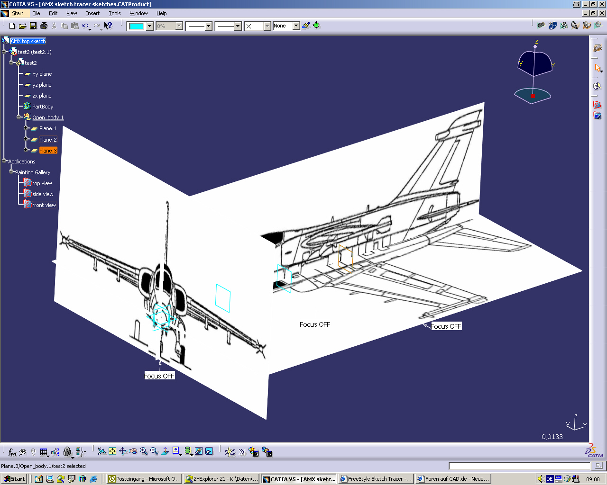Select zx plane in the tree
Image resolution: width=607 pixels, height=485 pixels.
click(x=42, y=96)
